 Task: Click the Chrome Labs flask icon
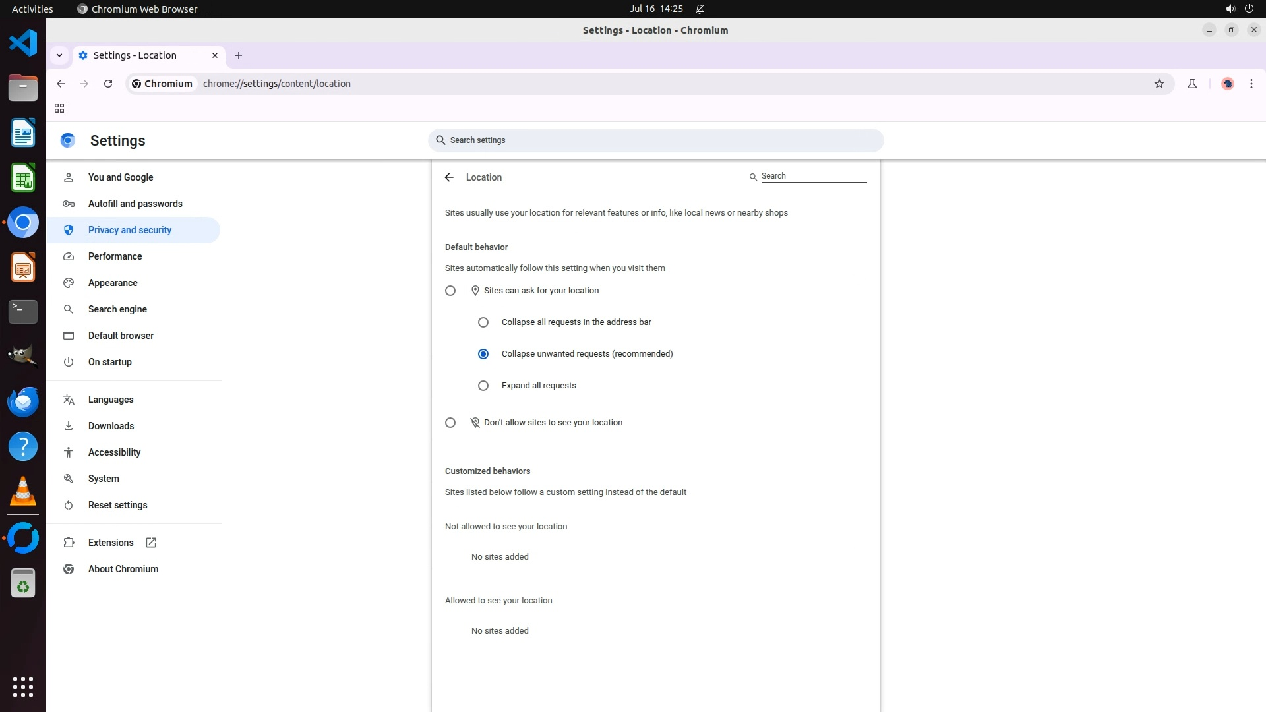[1191, 84]
